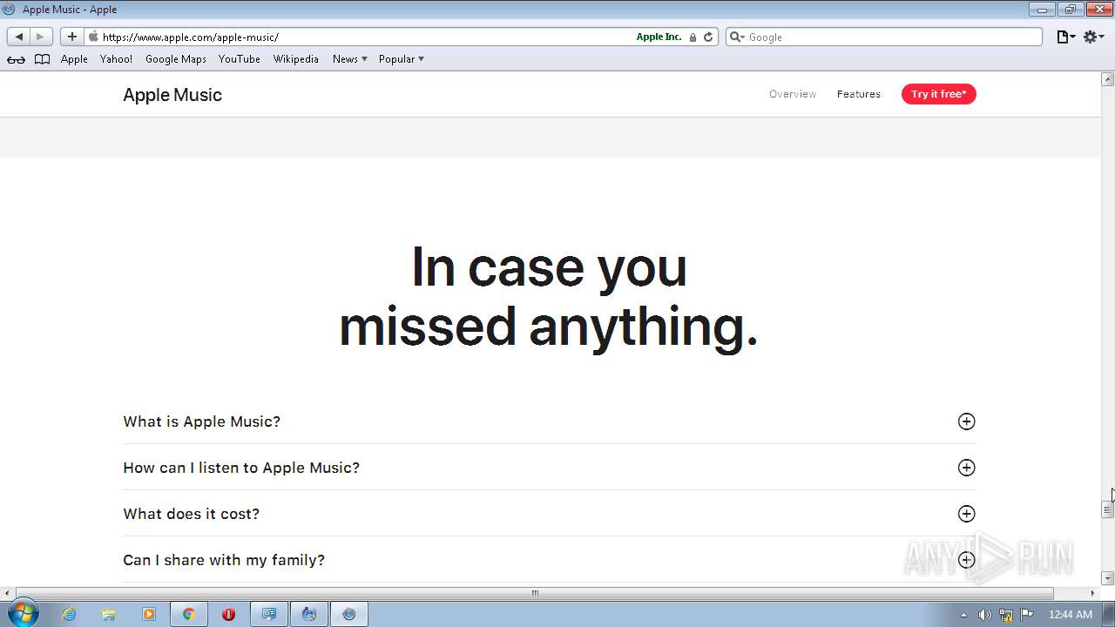Screen dimensions: 1115x627
Task: Open Opera from the taskbar
Action: pyautogui.click(x=228, y=614)
